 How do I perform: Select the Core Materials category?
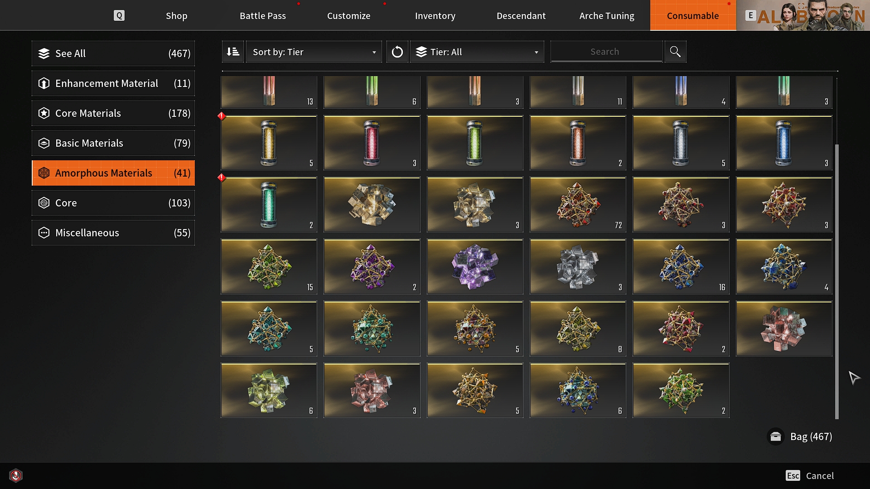pyautogui.click(x=113, y=113)
